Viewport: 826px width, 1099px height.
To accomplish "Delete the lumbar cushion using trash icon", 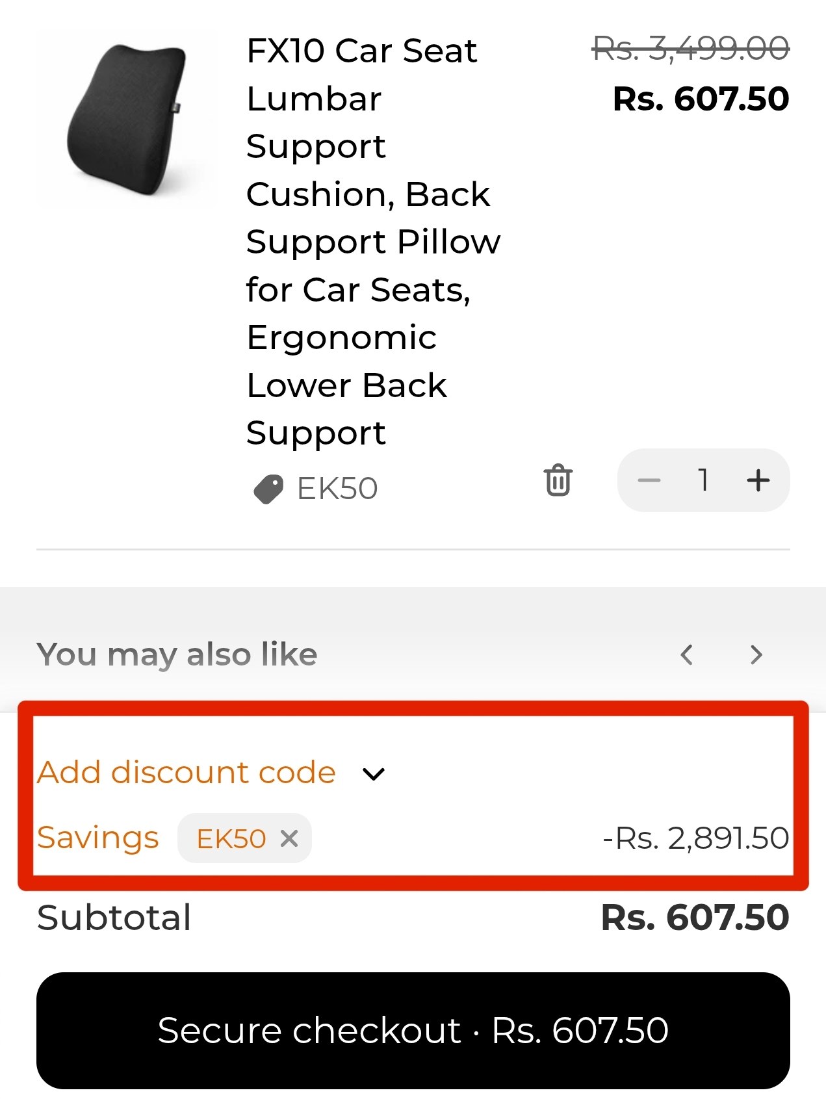I will click(558, 480).
